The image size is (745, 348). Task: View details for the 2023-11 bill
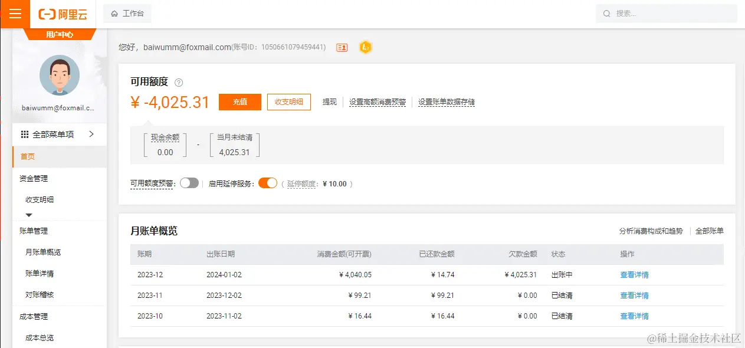634,296
